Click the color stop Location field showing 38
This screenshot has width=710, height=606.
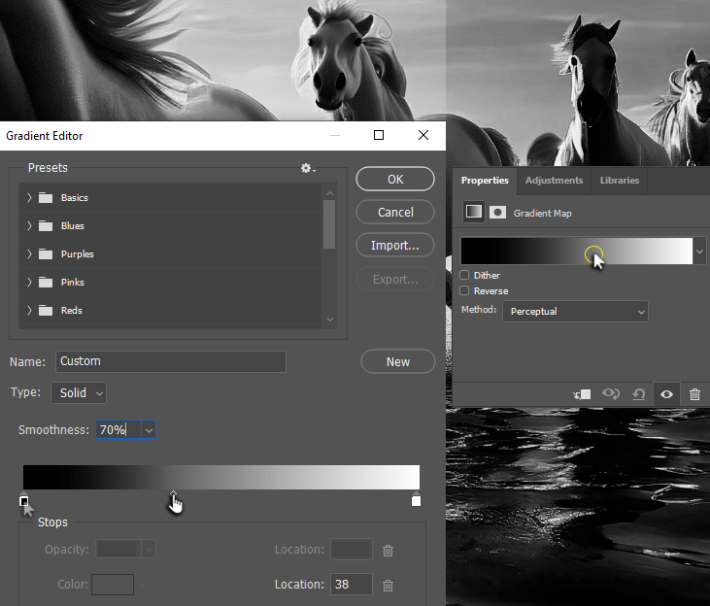coord(352,585)
